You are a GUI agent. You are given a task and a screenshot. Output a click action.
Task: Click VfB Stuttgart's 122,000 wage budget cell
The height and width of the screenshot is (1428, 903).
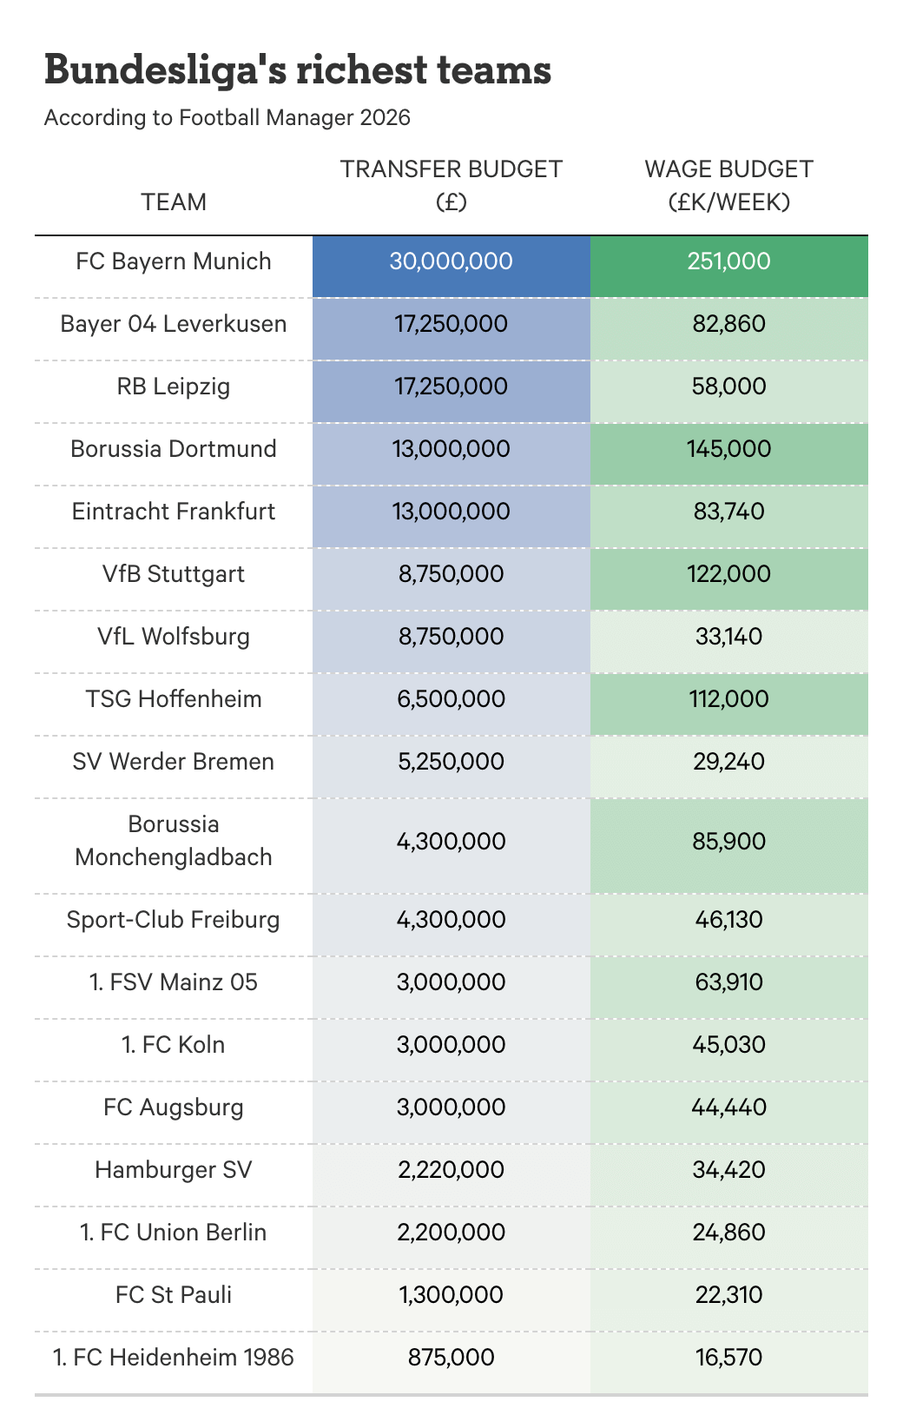click(x=728, y=574)
